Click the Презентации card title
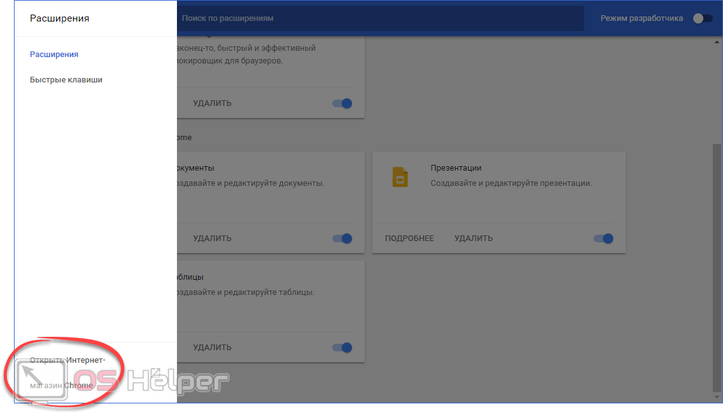 (x=456, y=168)
